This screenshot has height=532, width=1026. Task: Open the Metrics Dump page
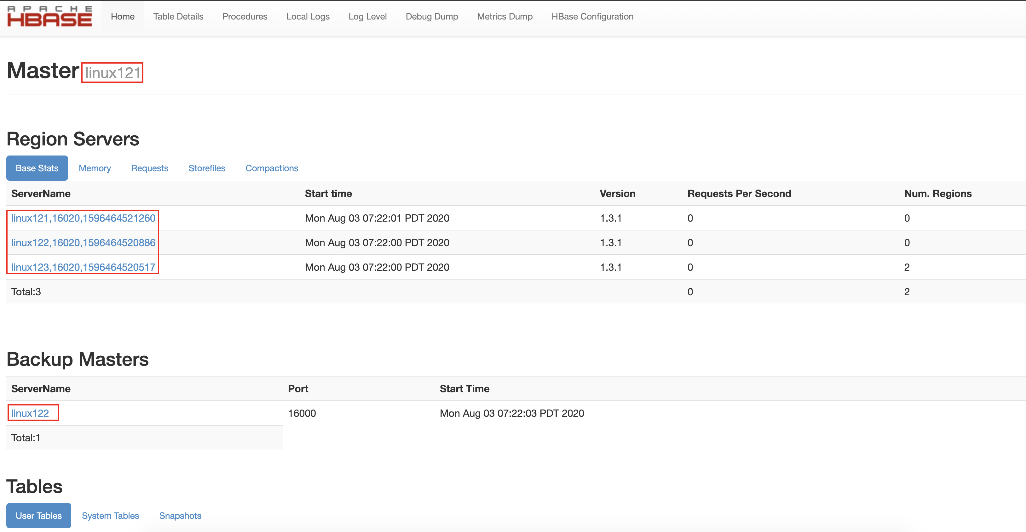click(x=504, y=16)
